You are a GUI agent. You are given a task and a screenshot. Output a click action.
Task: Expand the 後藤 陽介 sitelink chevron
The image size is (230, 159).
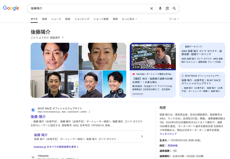[142, 136]
